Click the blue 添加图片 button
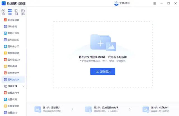 tap(103, 71)
